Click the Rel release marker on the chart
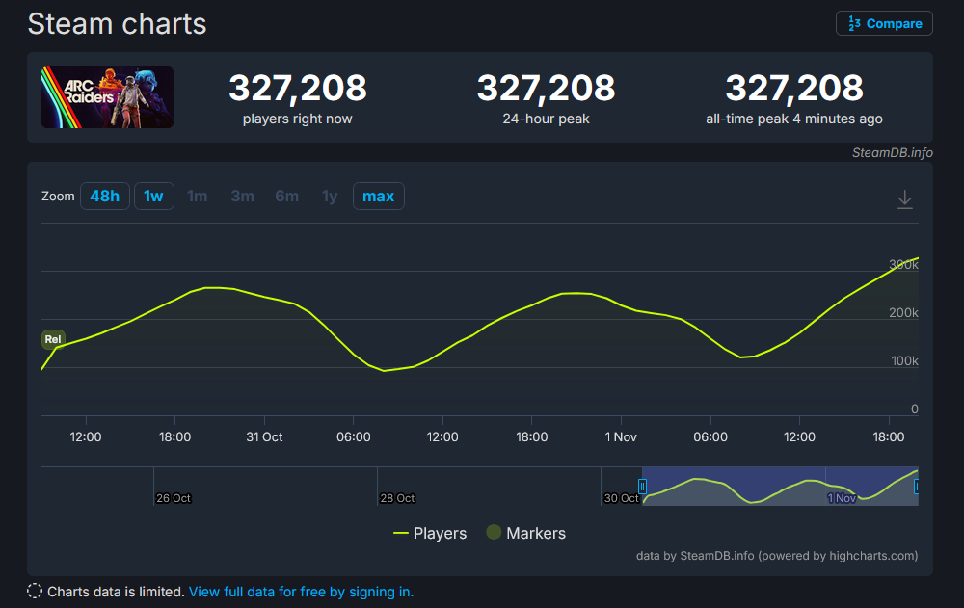The width and height of the screenshot is (964, 608). (53, 339)
